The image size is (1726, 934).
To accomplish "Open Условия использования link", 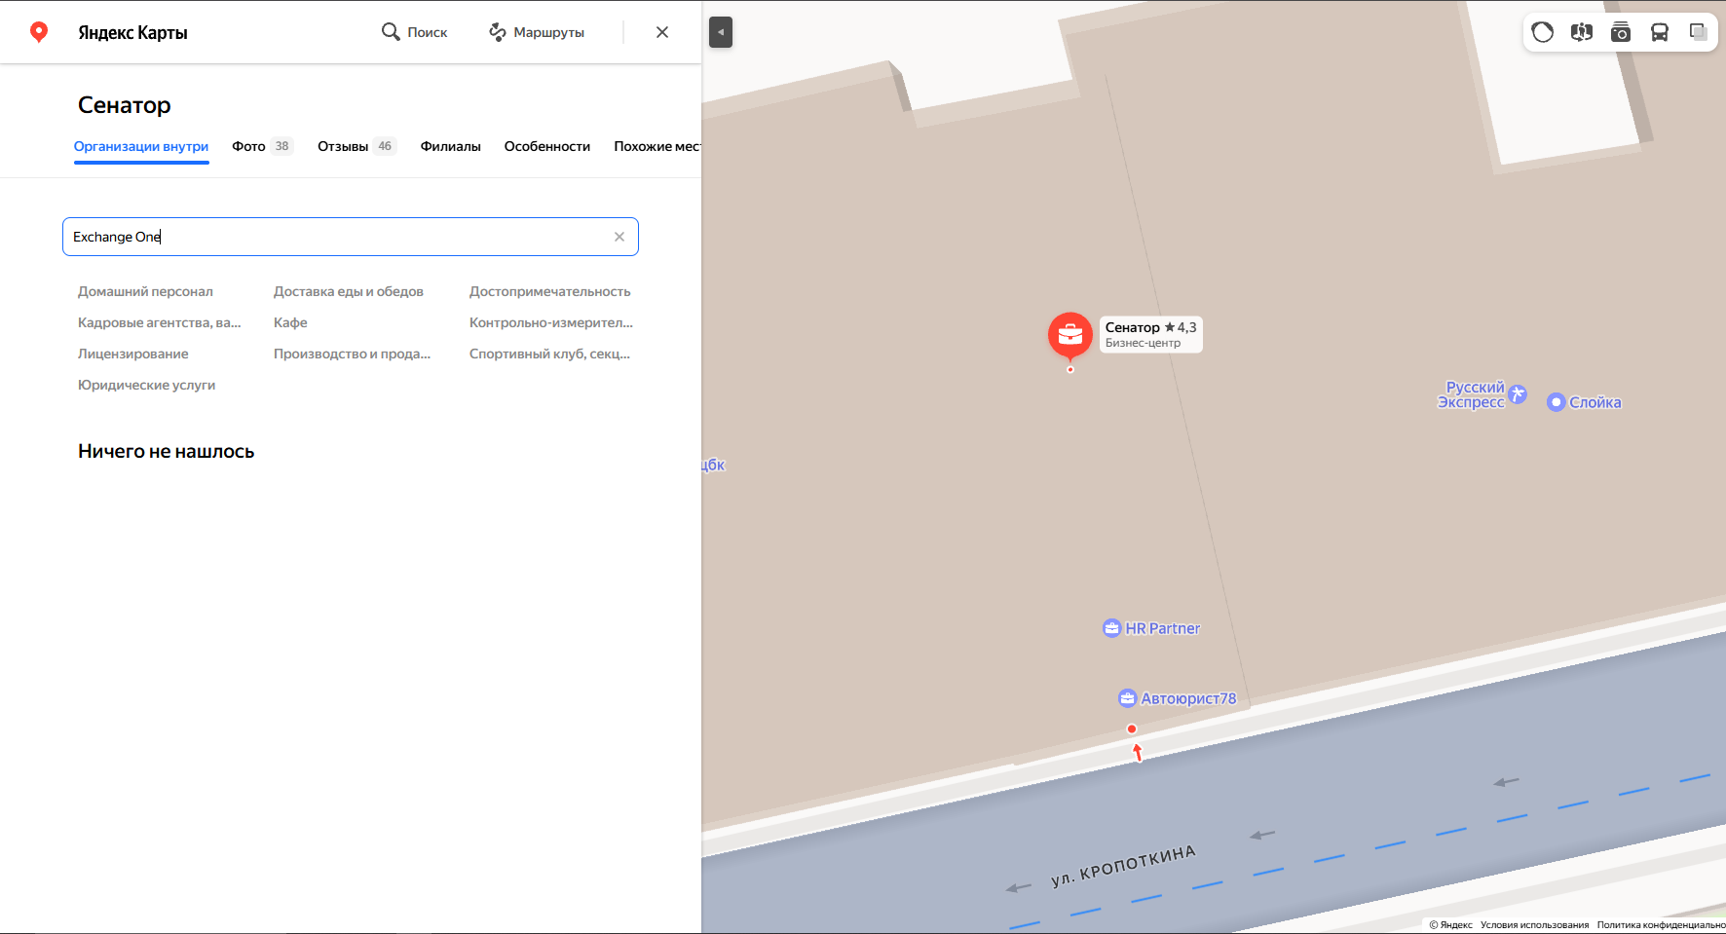I will [1534, 925].
